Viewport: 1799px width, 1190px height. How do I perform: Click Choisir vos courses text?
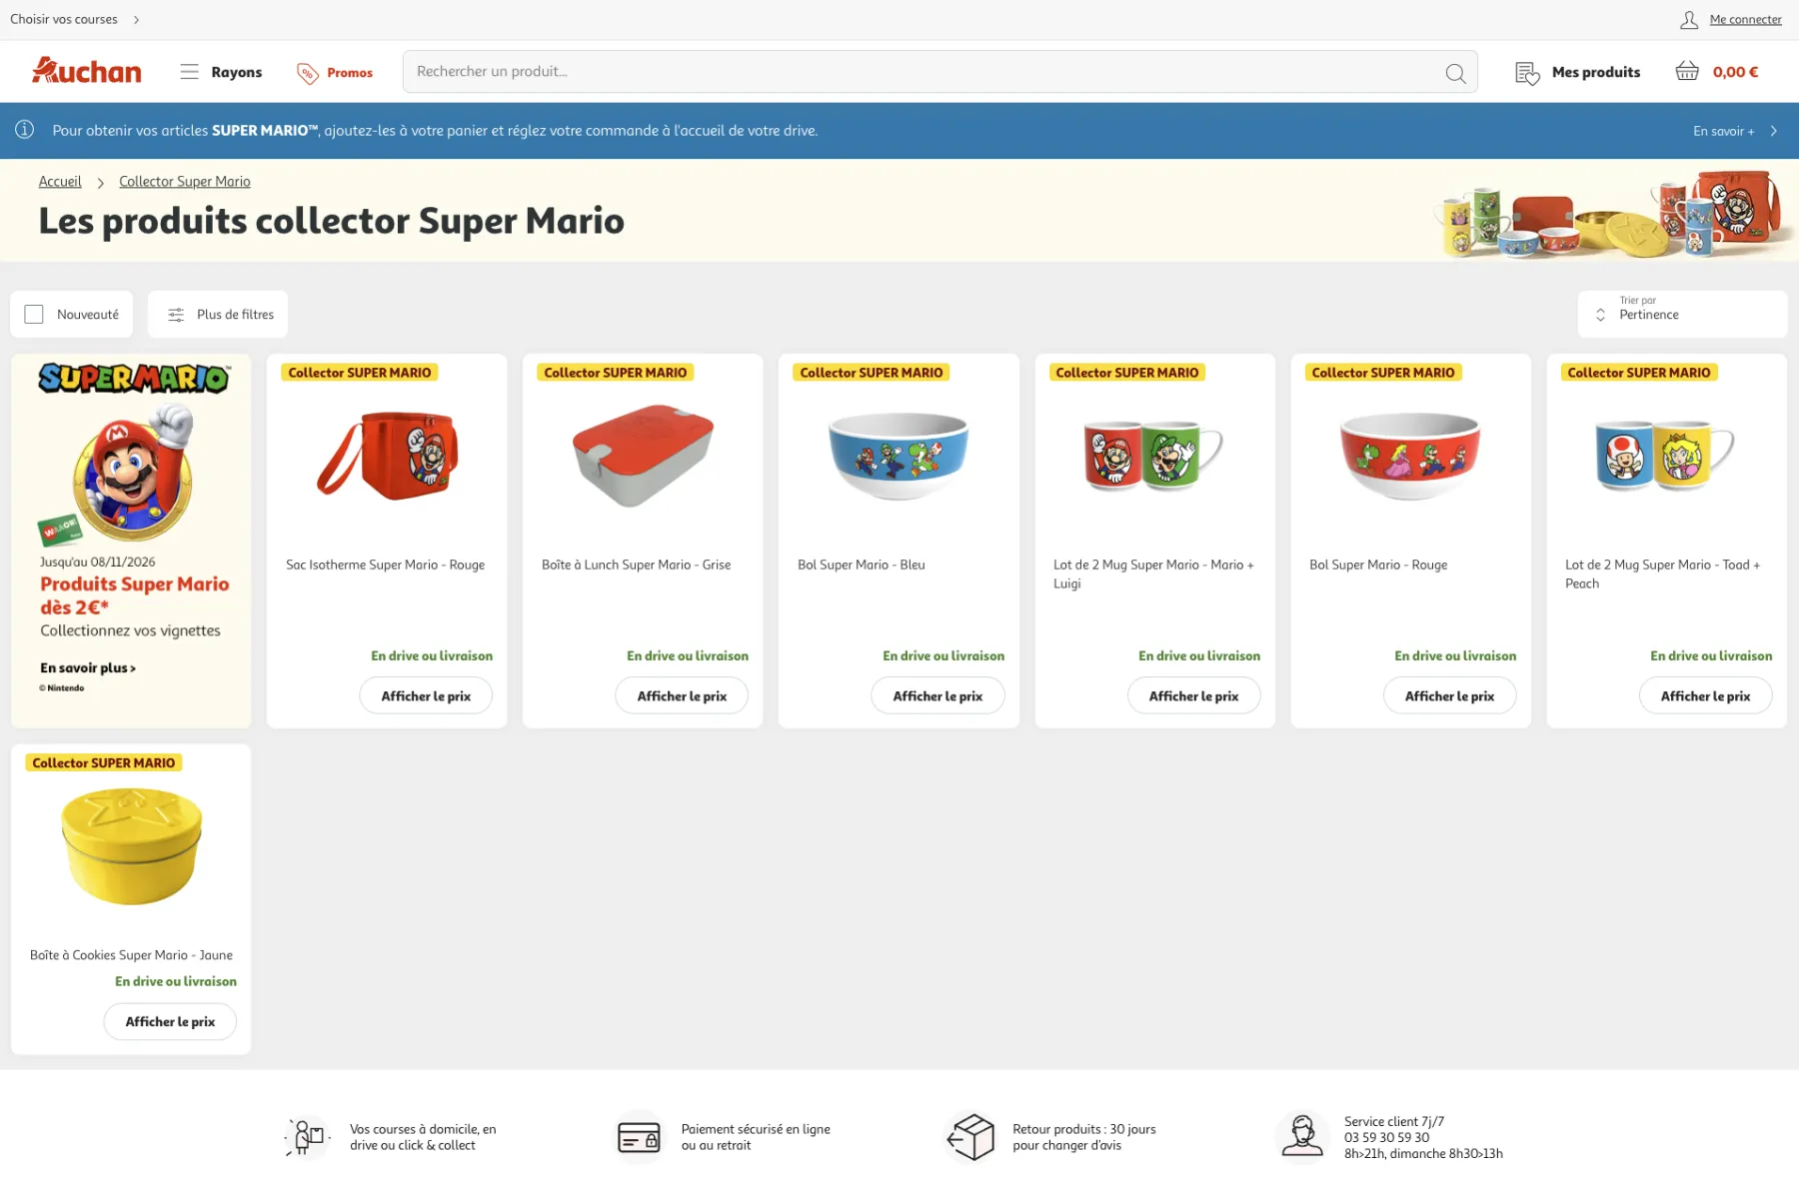(x=64, y=19)
